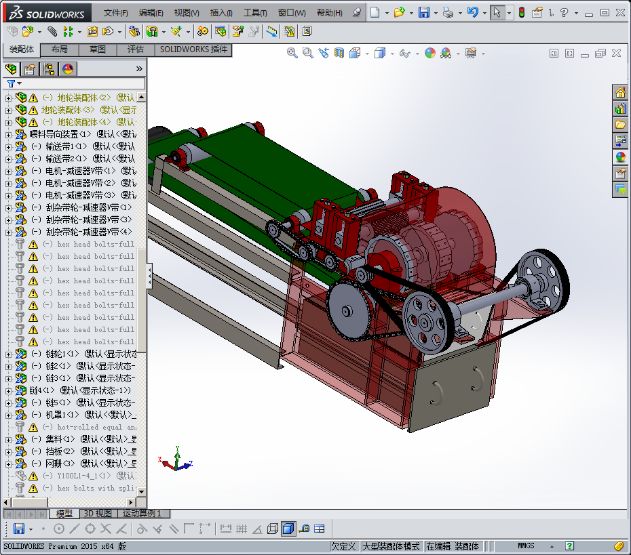Click panel collapse handle on tree edge
This screenshot has height=555, width=631.
149,276
